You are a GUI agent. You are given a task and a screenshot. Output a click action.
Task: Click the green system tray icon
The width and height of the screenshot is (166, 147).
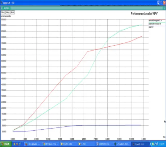pos(153,144)
